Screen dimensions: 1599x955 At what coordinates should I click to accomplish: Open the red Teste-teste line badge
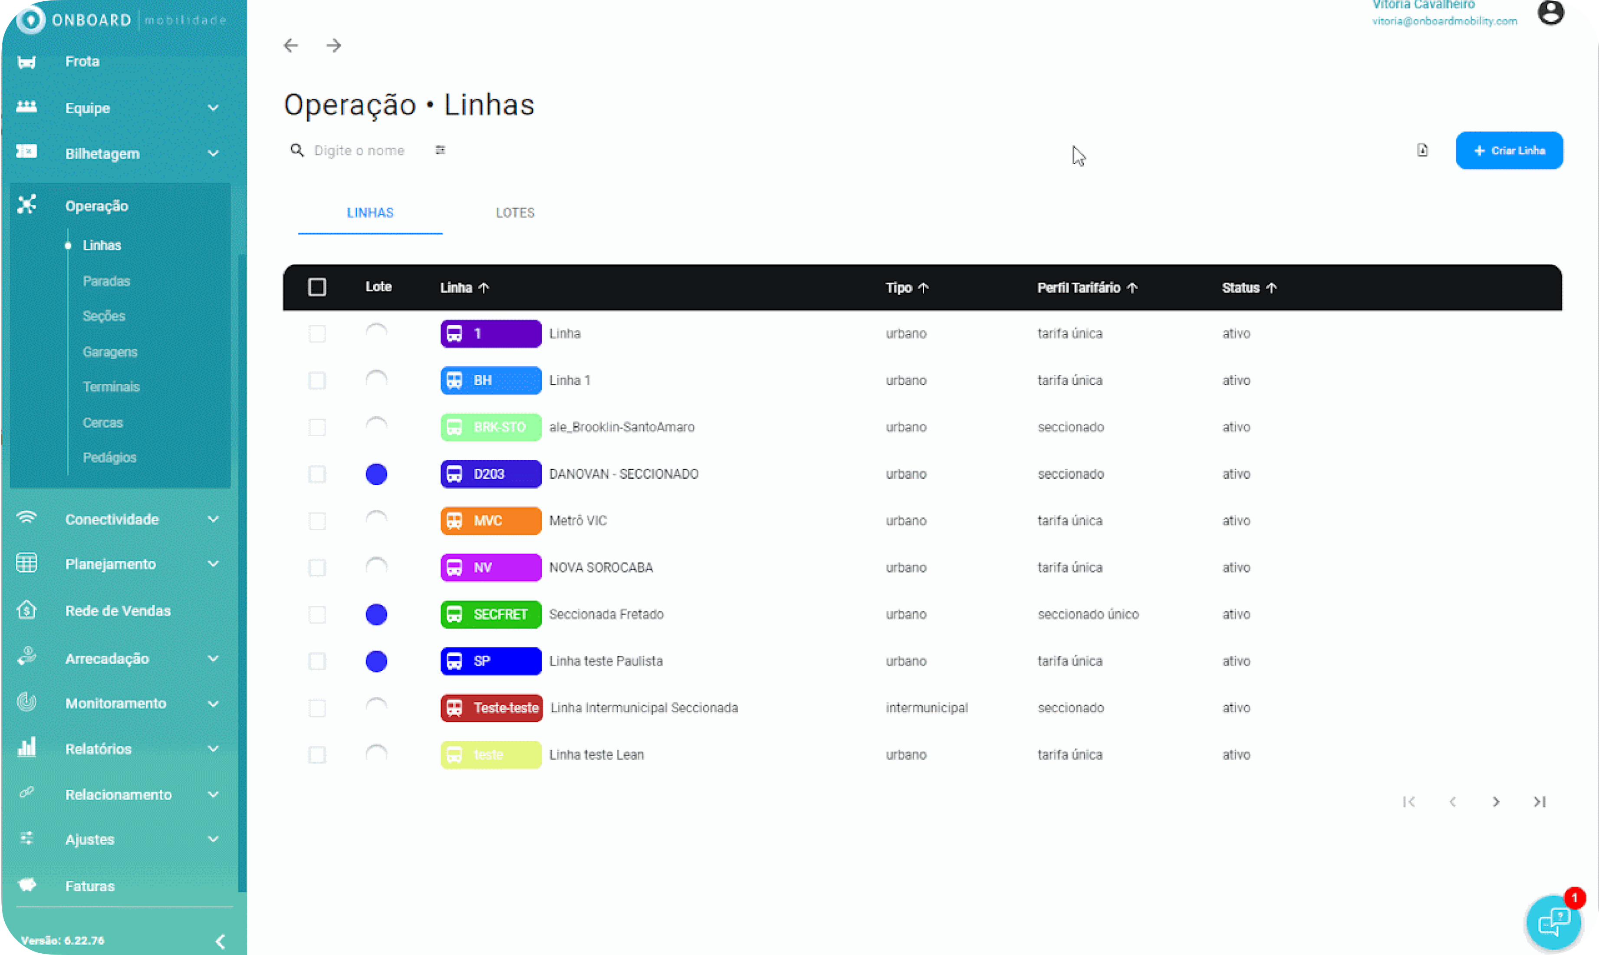pyautogui.click(x=492, y=708)
